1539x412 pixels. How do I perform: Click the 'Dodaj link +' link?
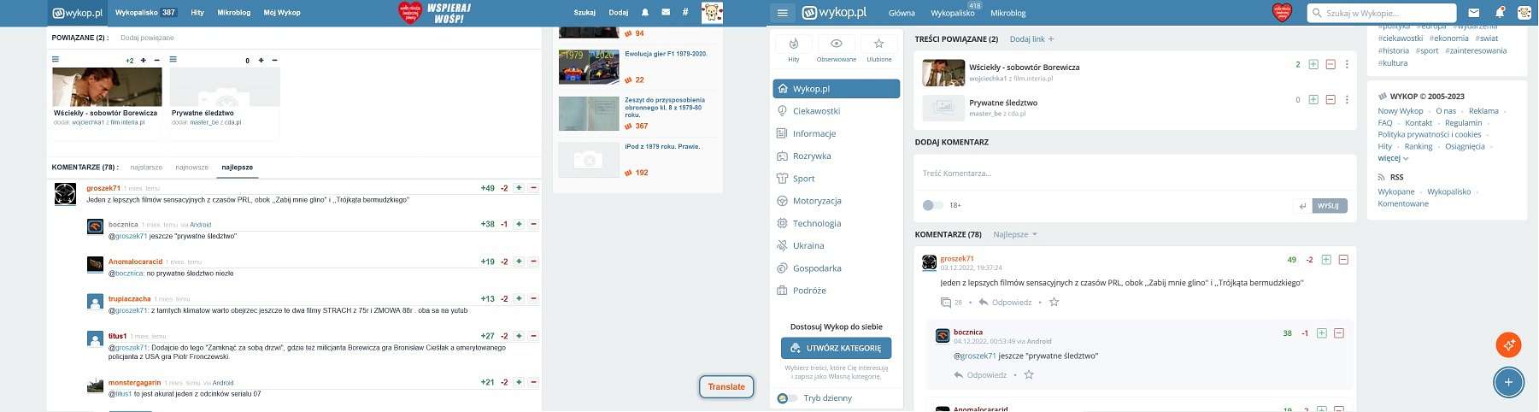pos(1031,39)
